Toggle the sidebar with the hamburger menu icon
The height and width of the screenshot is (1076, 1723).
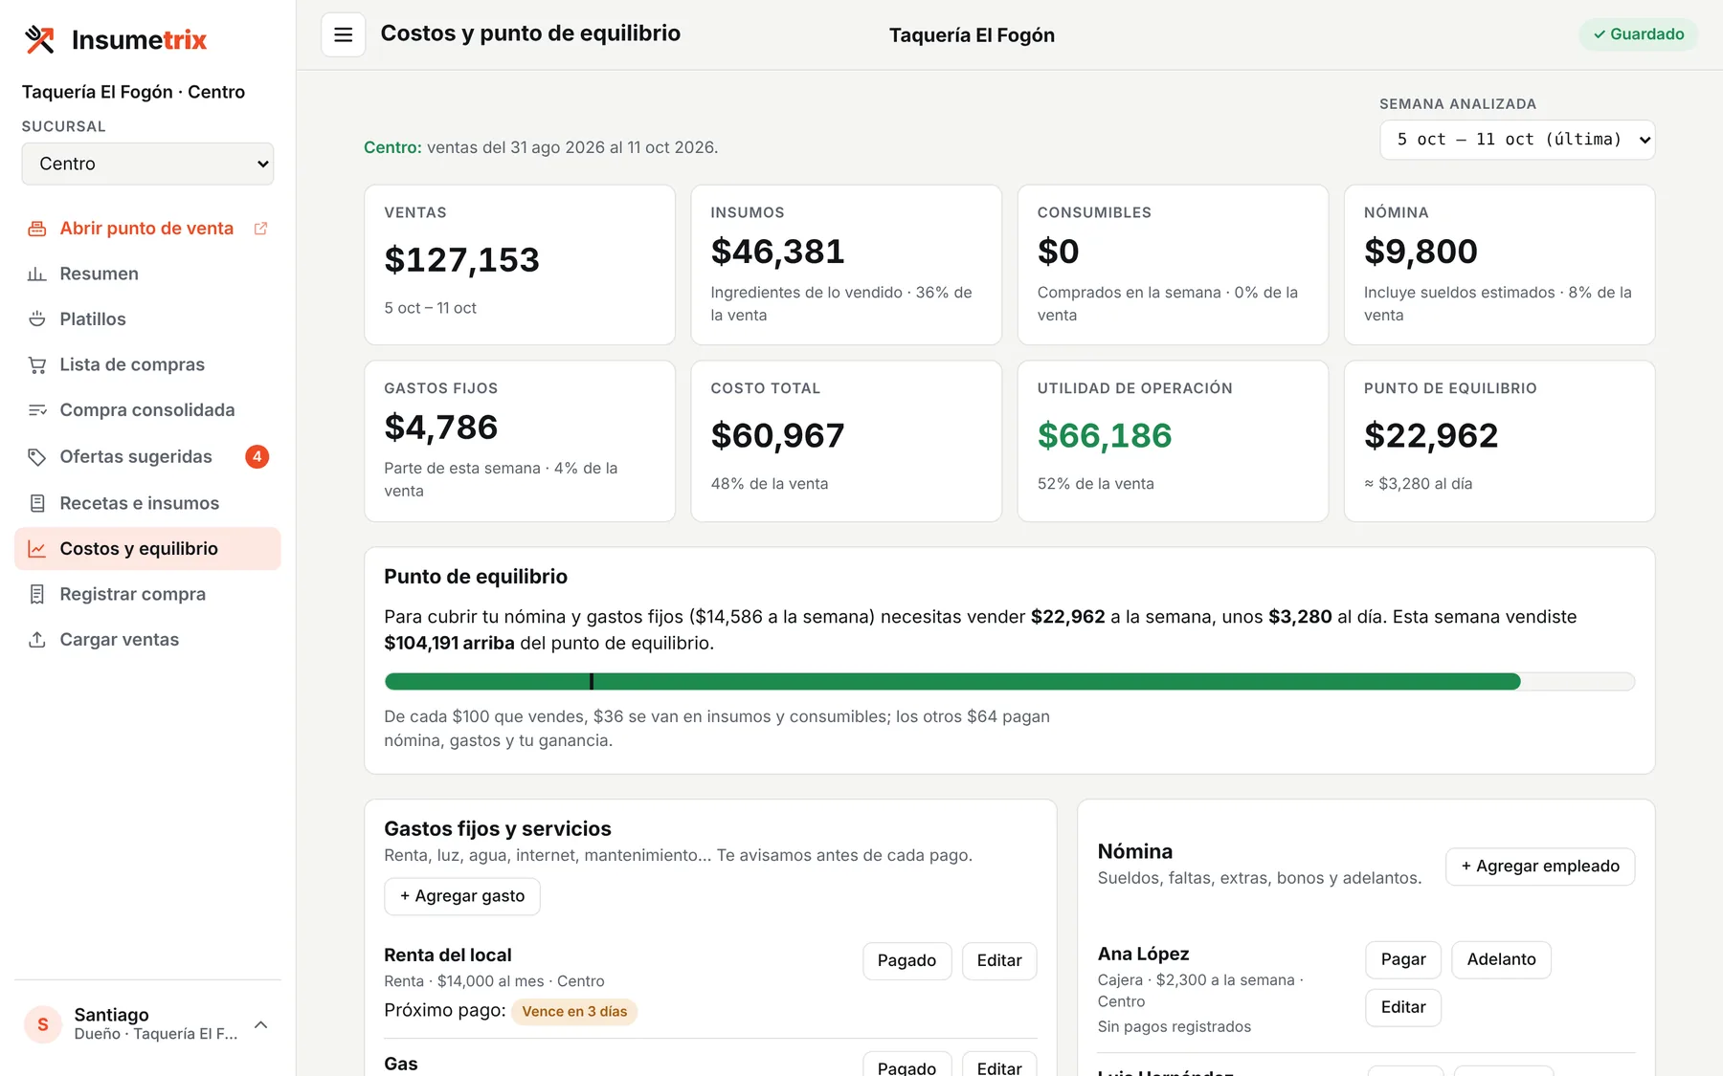[x=343, y=35]
